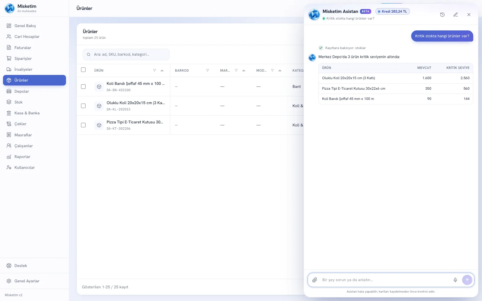Click the Misketim logo in sidebar
This screenshot has width=482, height=301.
click(x=10, y=8)
